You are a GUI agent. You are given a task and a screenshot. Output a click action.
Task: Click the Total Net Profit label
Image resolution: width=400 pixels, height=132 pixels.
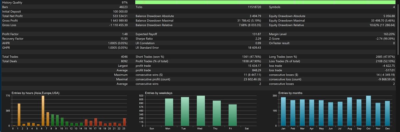tap(13, 16)
